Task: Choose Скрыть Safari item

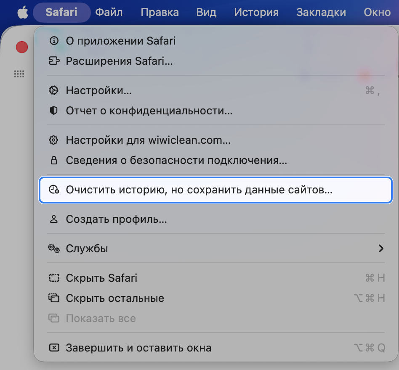Action: tap(216, 278)
